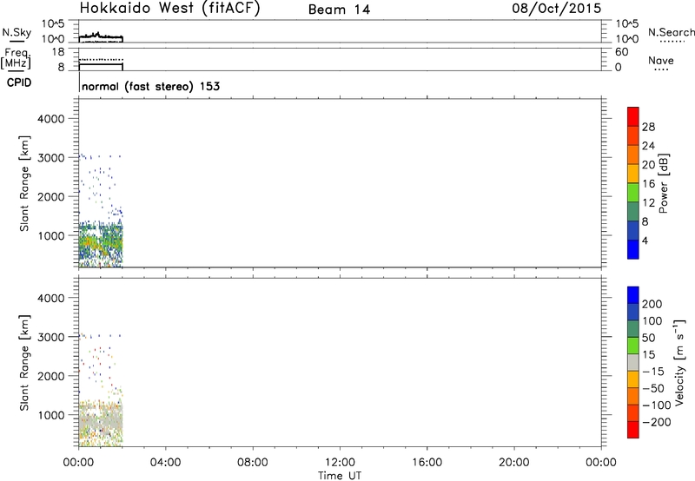Viewport: 695px width, 481px height.
Task: Click the 'Hokkaido West (fitACF)' title
Action: coord(169,9)
